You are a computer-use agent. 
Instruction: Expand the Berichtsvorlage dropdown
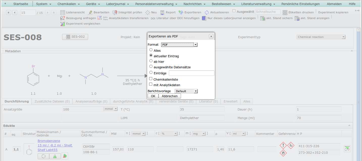tap(186, 91)
